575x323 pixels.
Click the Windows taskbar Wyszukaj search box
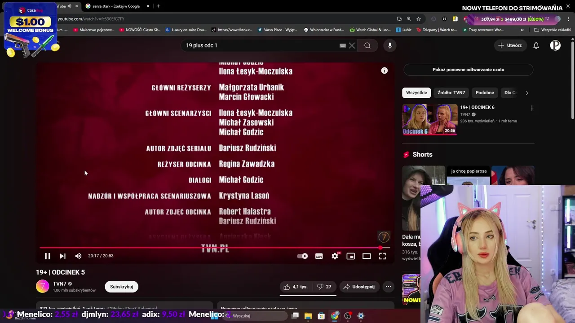tap(254, 316)
